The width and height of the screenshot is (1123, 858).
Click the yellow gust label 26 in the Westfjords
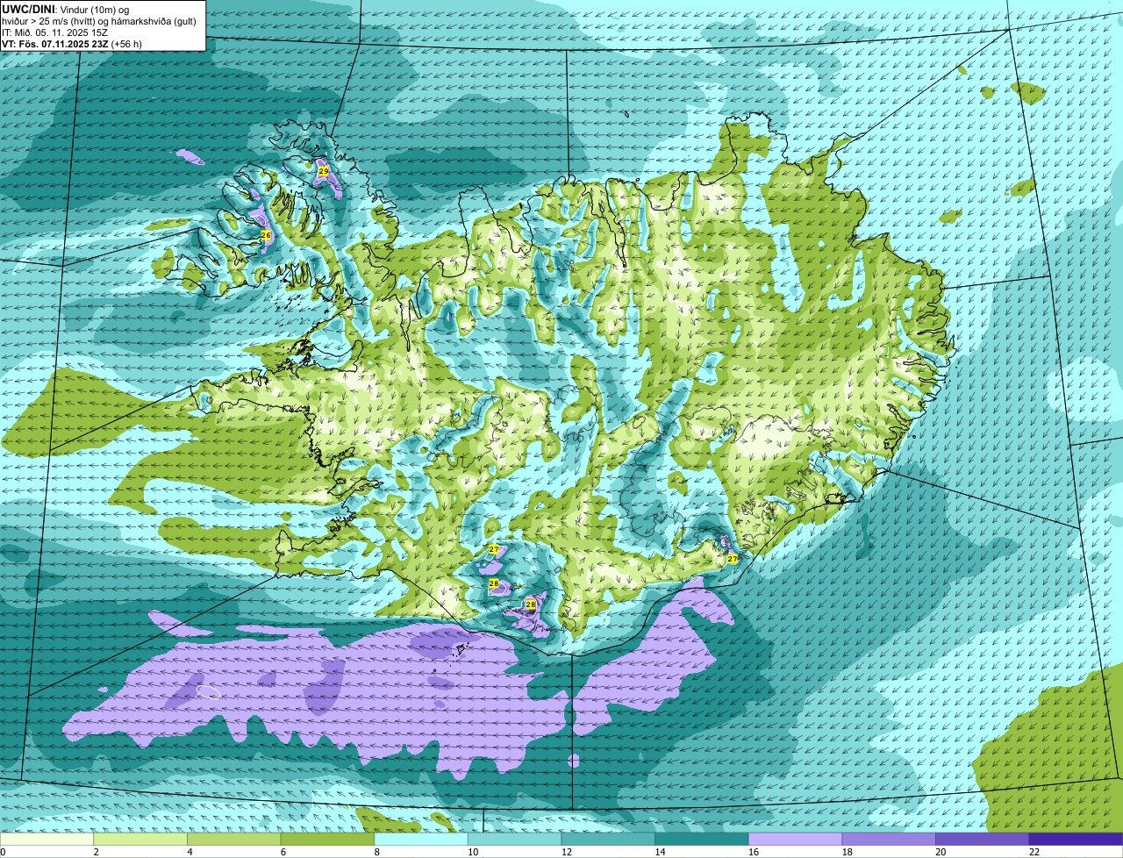266,235
